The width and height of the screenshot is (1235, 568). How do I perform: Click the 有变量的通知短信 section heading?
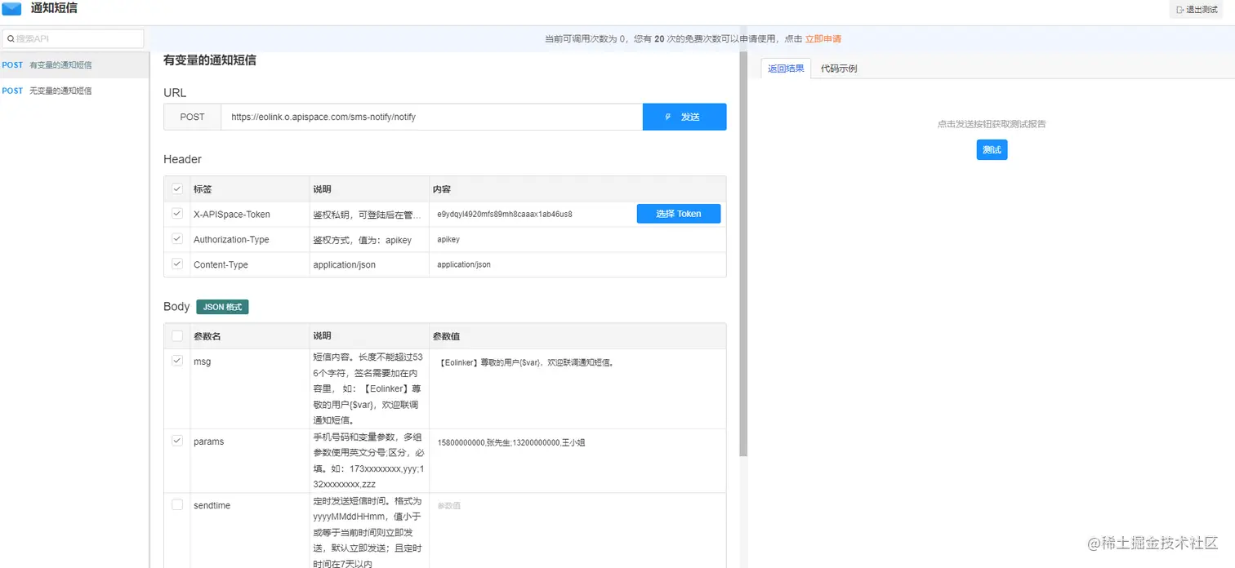210,60
